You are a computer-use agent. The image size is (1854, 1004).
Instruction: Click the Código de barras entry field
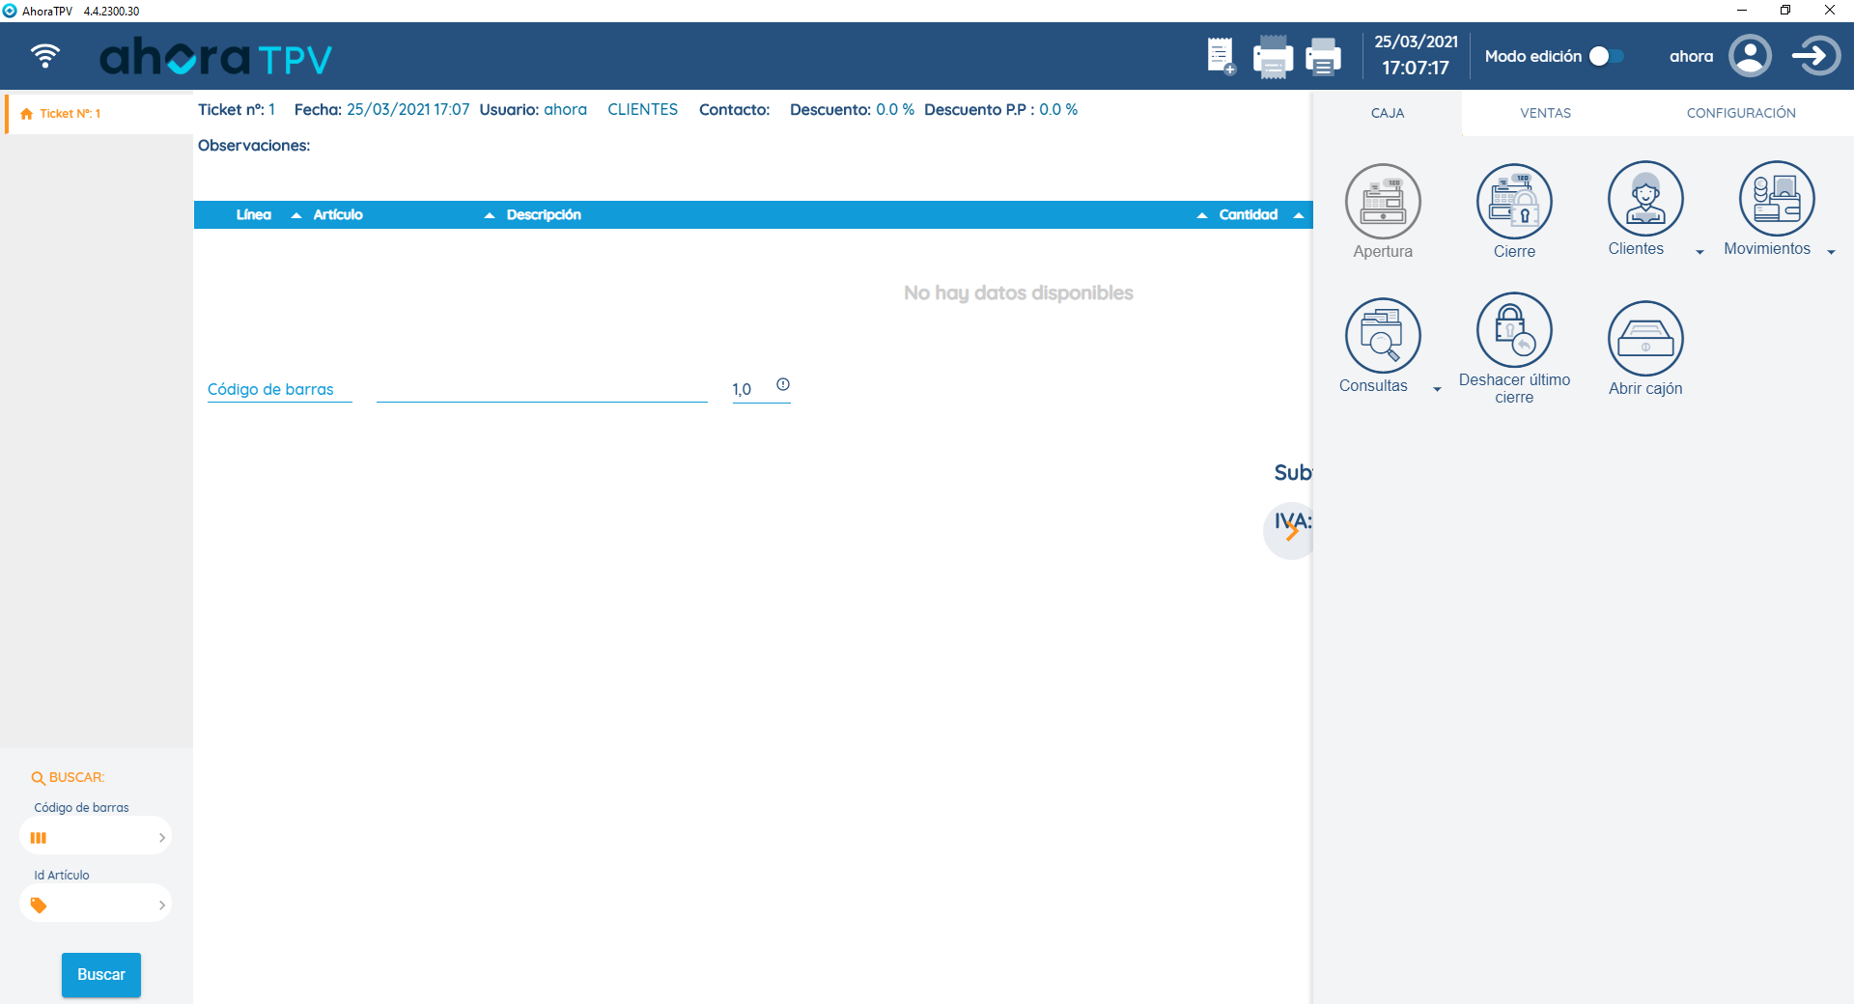(542, 389)
